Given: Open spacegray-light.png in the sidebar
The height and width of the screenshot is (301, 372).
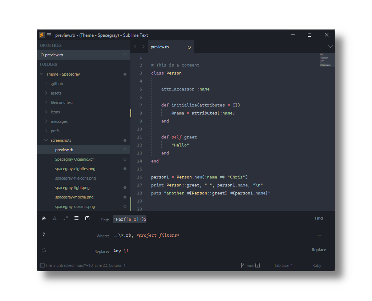Looking at the screenshot, I should (73, 188).
